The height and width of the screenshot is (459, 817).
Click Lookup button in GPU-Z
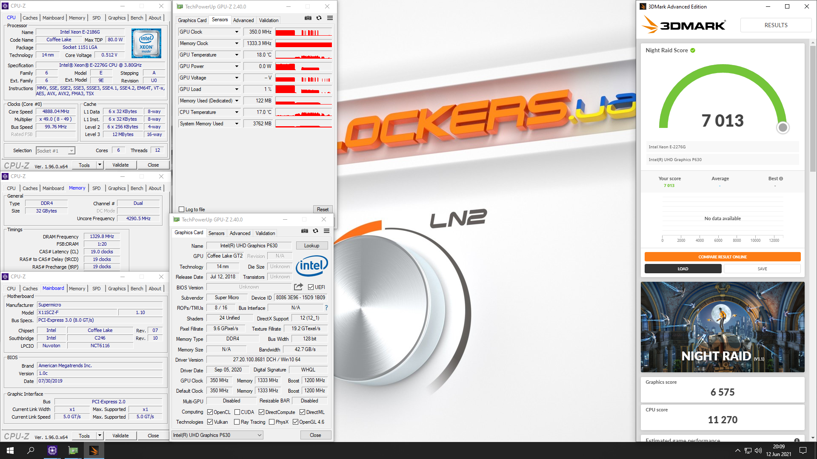pyautogui.click(x=311, y=246)
